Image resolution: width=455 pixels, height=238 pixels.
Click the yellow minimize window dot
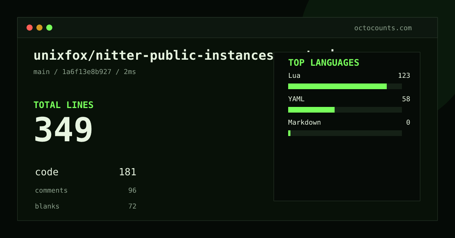click(39, 28)
